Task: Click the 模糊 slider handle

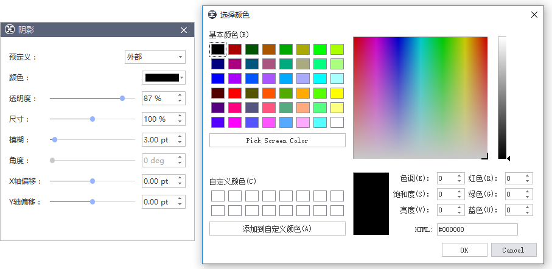Action: click(55, 140)
